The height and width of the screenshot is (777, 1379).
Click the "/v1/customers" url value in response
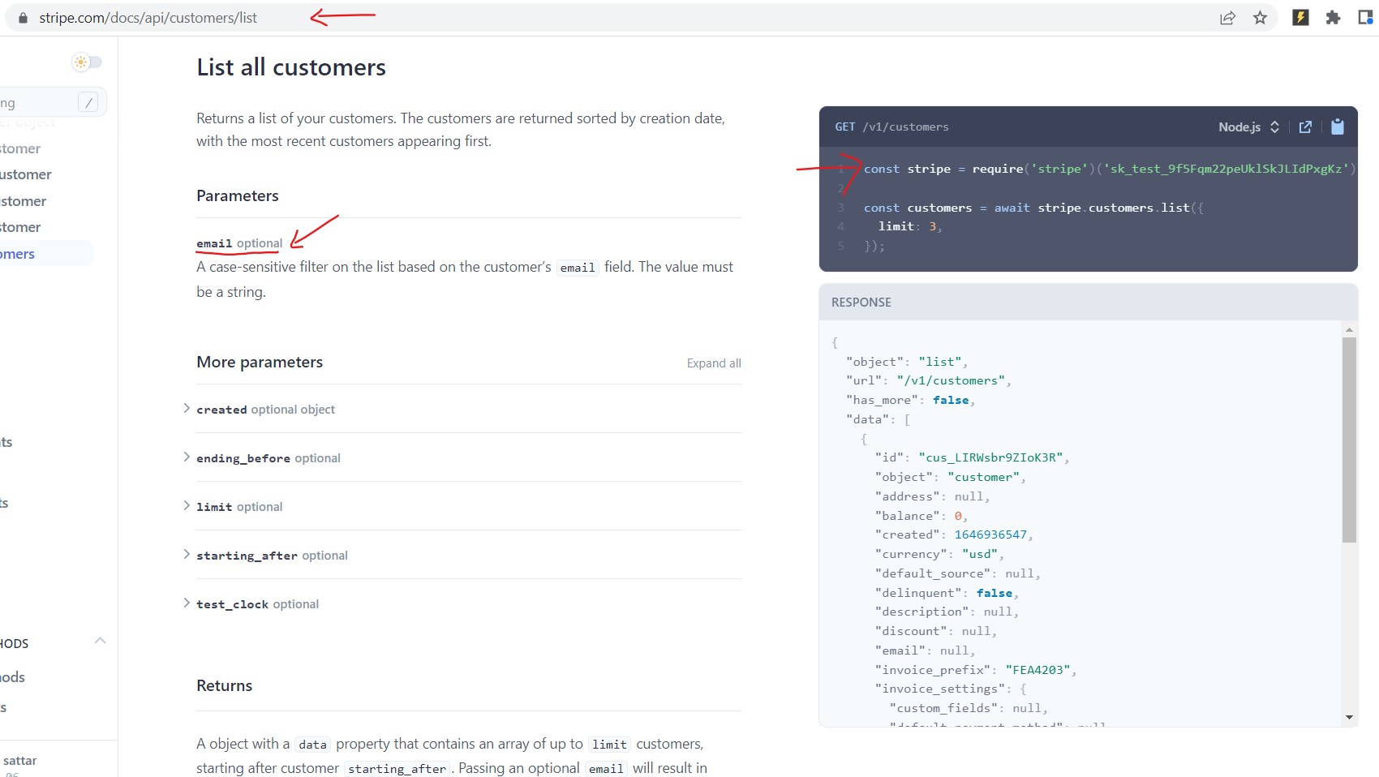coord(951,380)
